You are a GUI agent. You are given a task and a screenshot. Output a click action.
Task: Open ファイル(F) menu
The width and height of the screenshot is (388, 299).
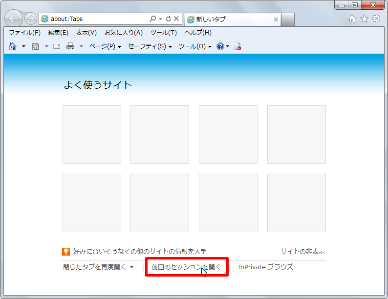(25, 33)
